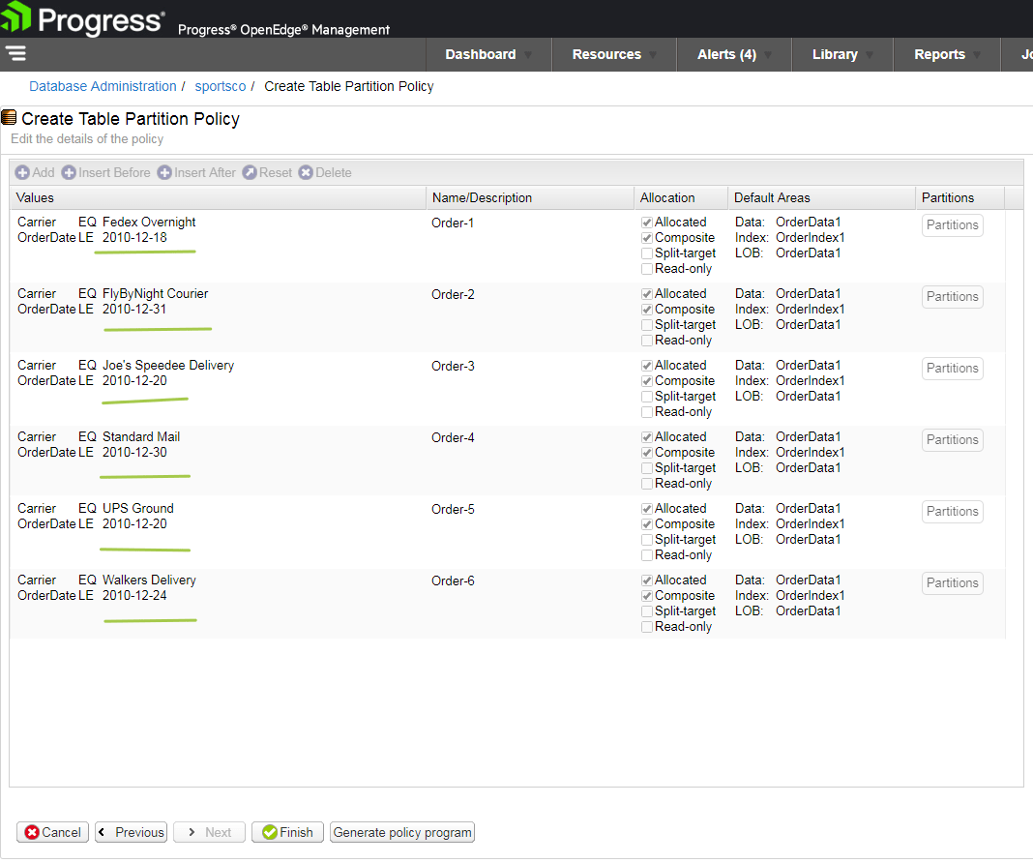Select the Walkers Delivery value

[x=149, y=580]
